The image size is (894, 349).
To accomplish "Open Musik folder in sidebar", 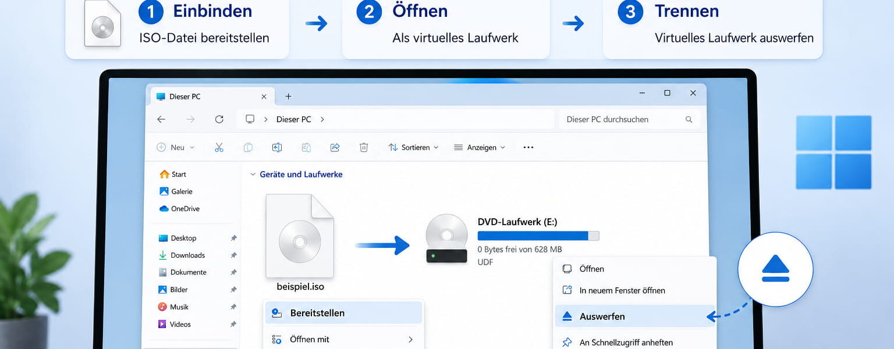I will click(x=174, y=307).
